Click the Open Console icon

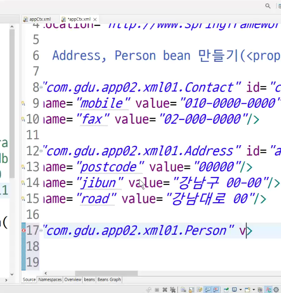pos(248,290)
